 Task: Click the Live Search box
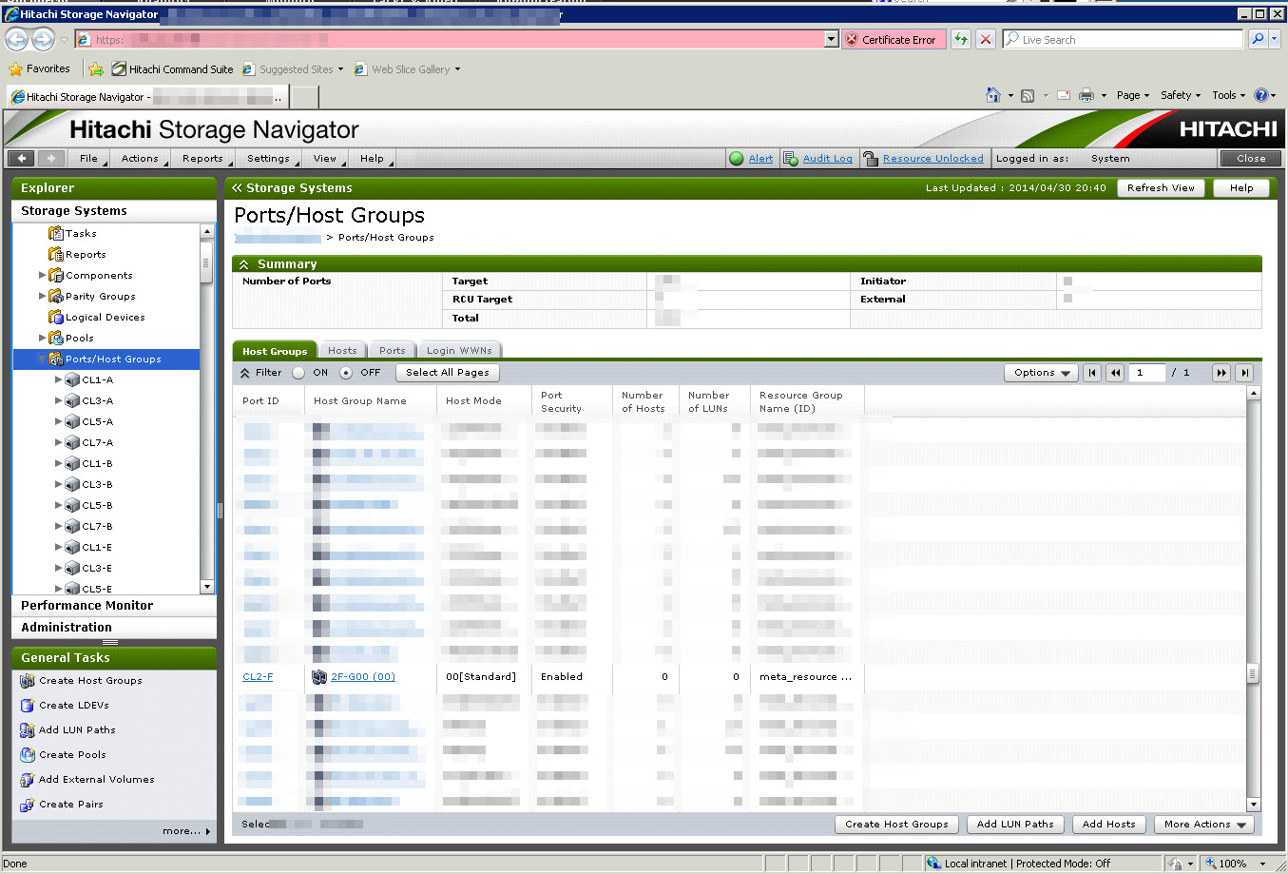pyautogui.click(x=1123, y=40)
